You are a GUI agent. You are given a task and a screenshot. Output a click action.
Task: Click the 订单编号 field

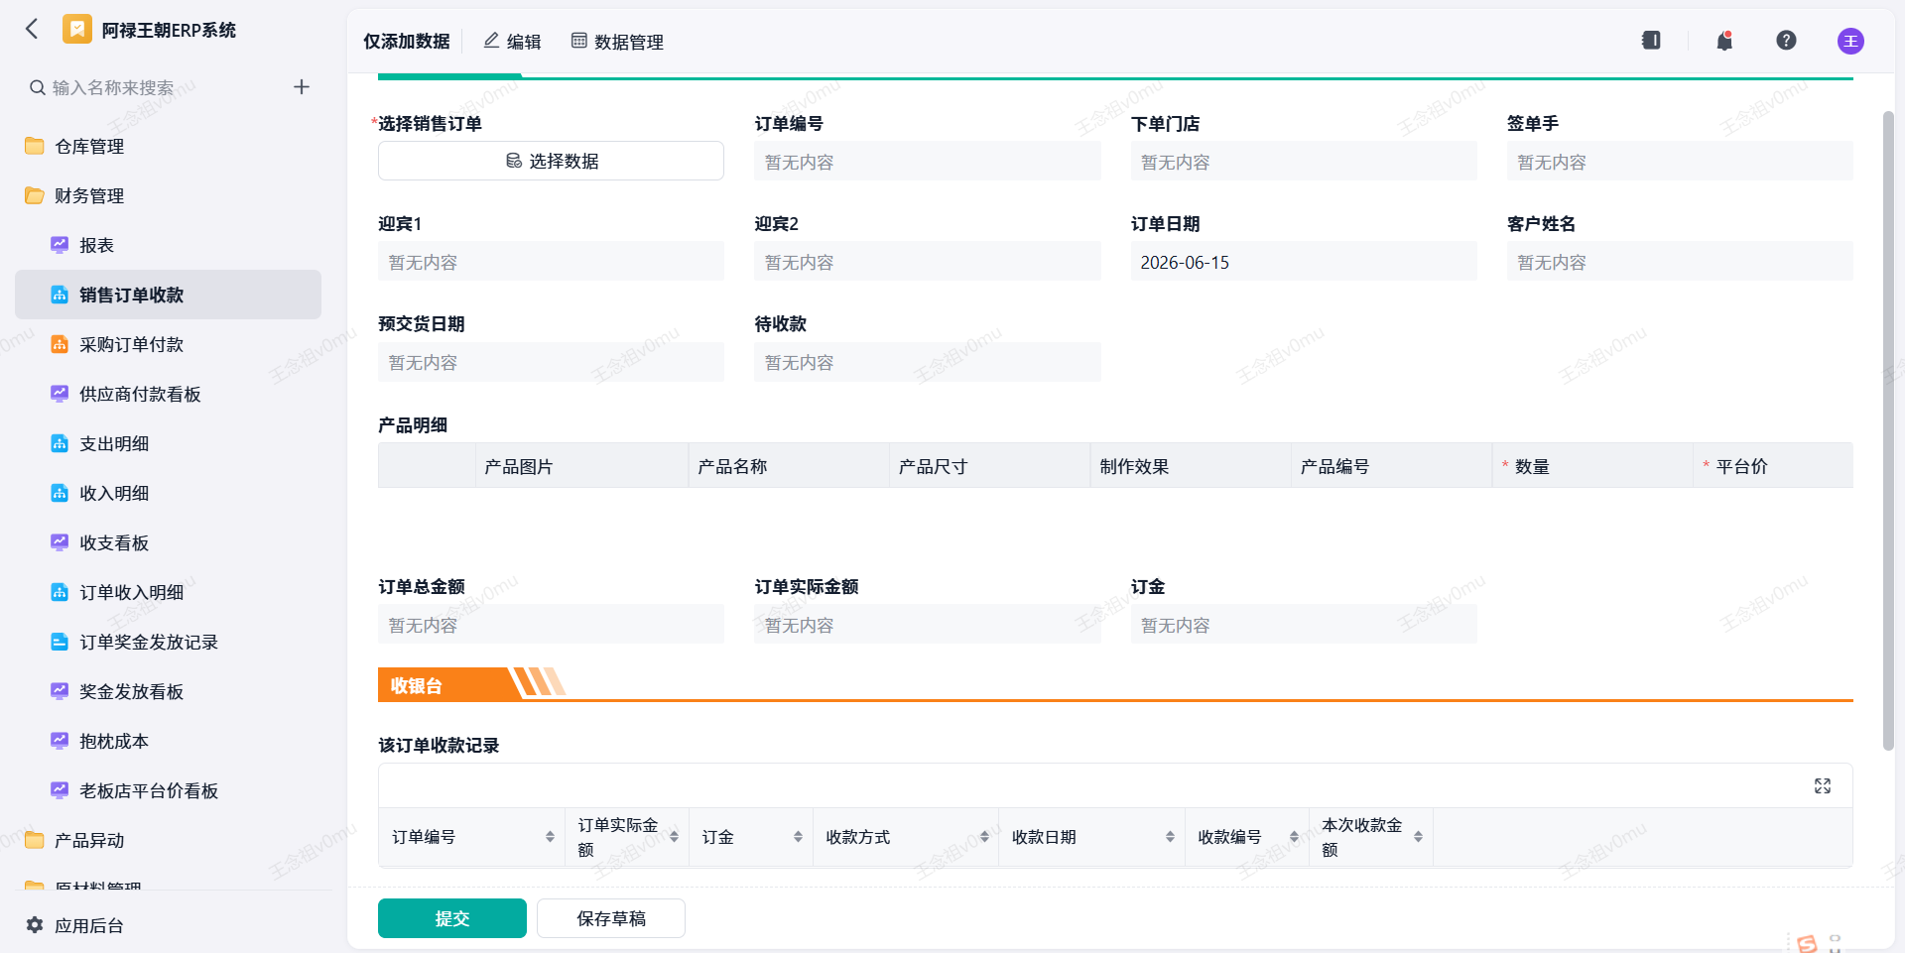point(928,162)
